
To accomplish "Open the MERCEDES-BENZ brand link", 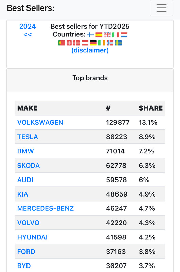I will click(x=46, y=208).
